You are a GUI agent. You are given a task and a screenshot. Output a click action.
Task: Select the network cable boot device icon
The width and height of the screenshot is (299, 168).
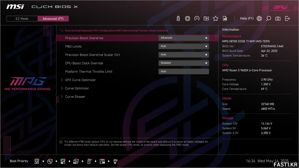115,161
